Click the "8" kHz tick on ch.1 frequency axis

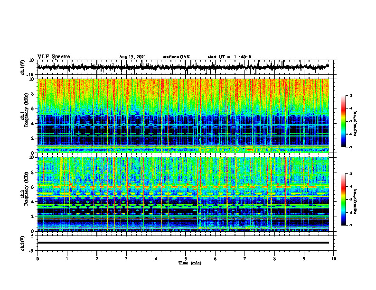tap(33, 94)
